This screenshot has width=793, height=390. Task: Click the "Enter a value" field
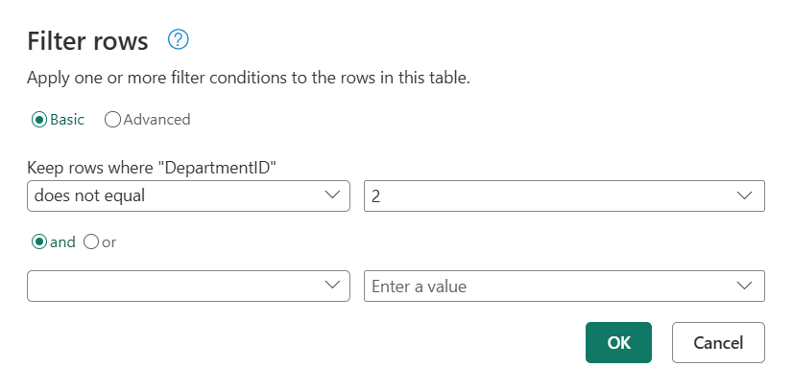point(547,286)
